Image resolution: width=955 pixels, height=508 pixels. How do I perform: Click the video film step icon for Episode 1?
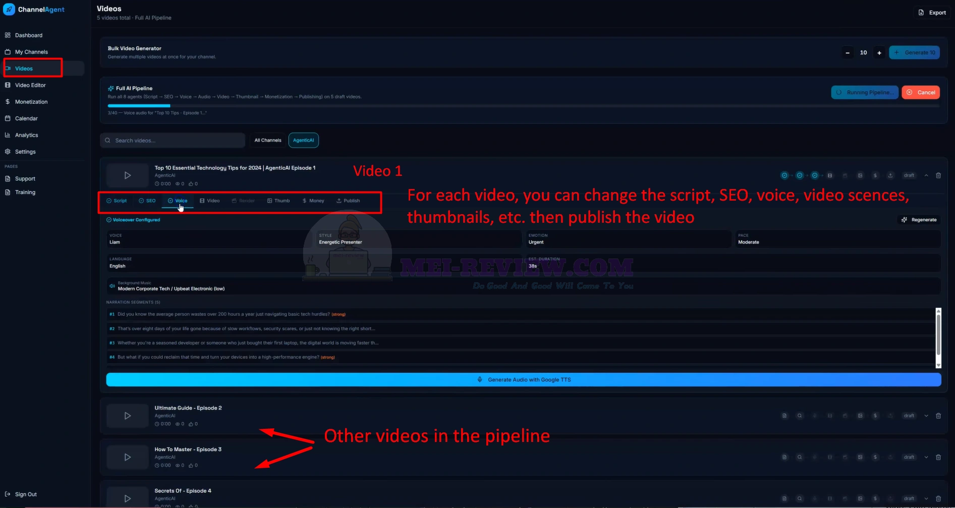coord(830,175)
